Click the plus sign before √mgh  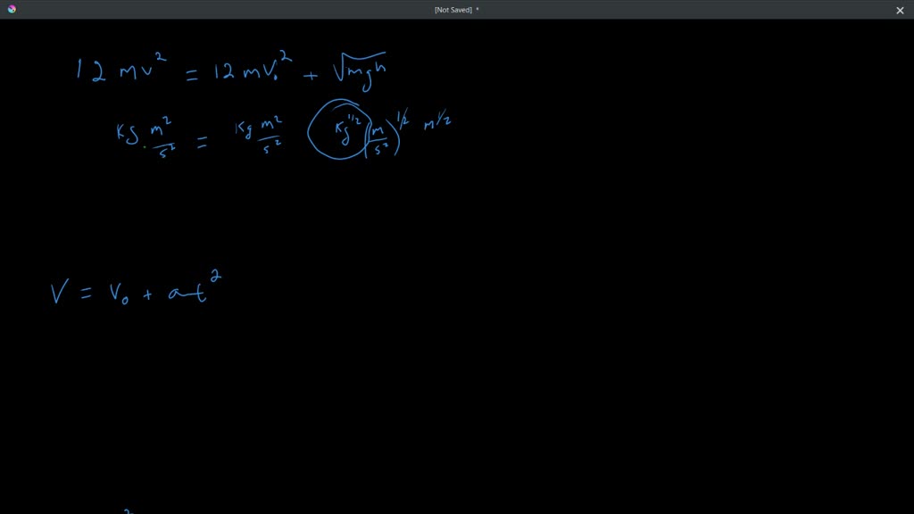click(x=310, y=75)
